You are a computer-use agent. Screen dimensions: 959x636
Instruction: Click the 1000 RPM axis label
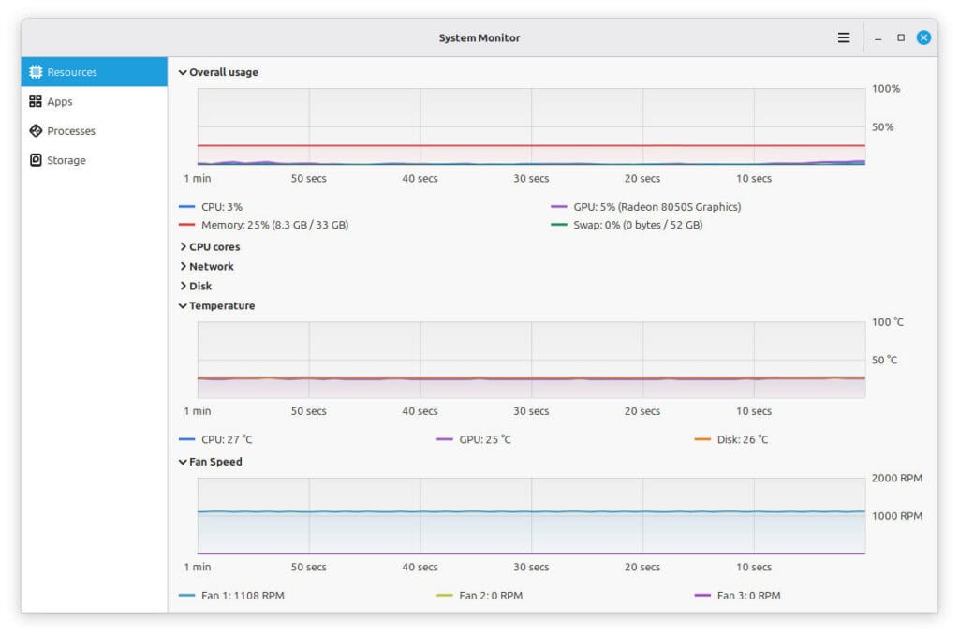pos(896,515)
